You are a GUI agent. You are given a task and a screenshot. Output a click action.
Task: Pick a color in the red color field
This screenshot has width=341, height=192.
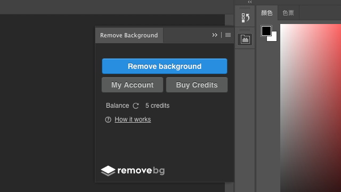pos(311,108)
